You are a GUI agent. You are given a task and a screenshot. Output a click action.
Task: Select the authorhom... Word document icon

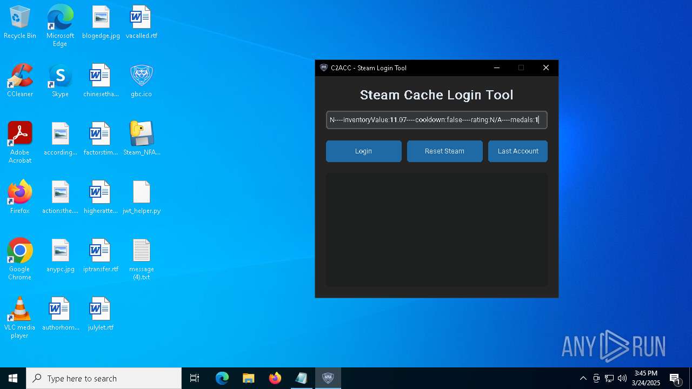(x=60, y=314)
